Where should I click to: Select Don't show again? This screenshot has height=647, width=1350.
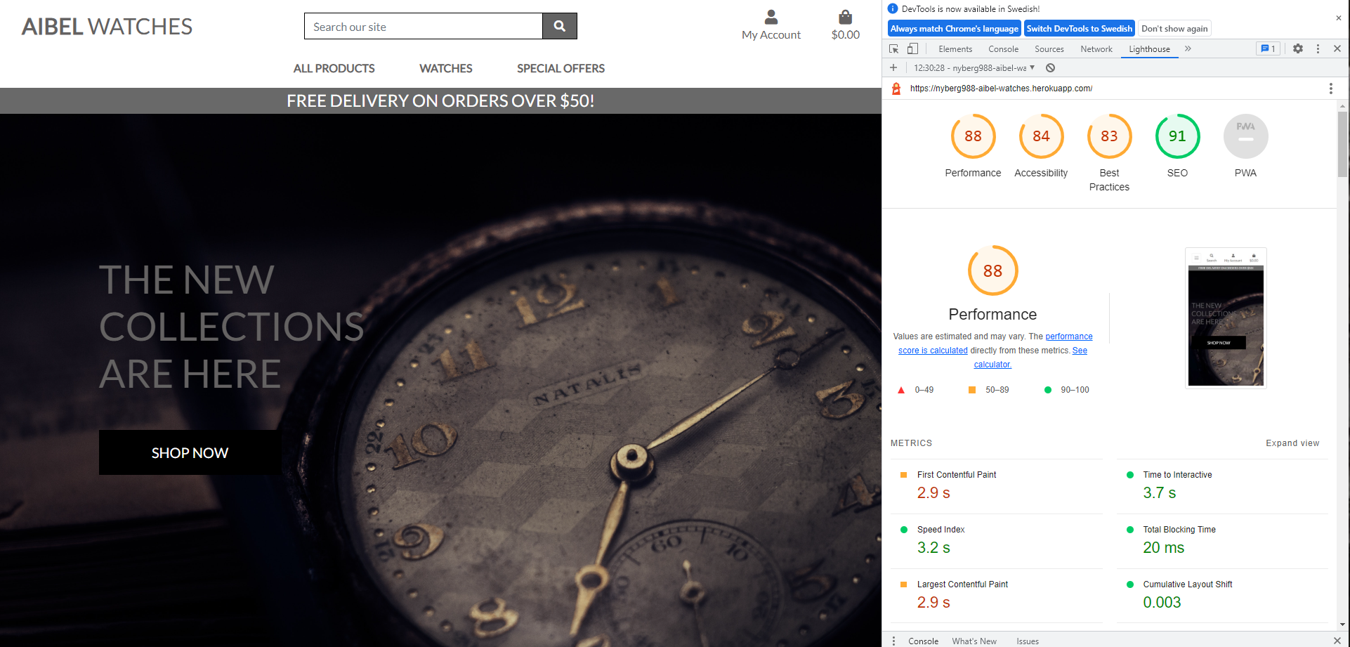pyautogui.click(x=1174, y=28)
